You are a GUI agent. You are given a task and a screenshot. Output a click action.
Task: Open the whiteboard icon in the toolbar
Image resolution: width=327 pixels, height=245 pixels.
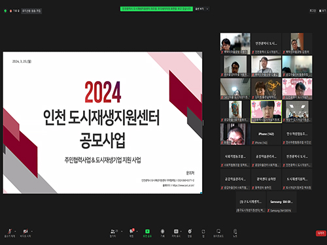coord(218,231)
